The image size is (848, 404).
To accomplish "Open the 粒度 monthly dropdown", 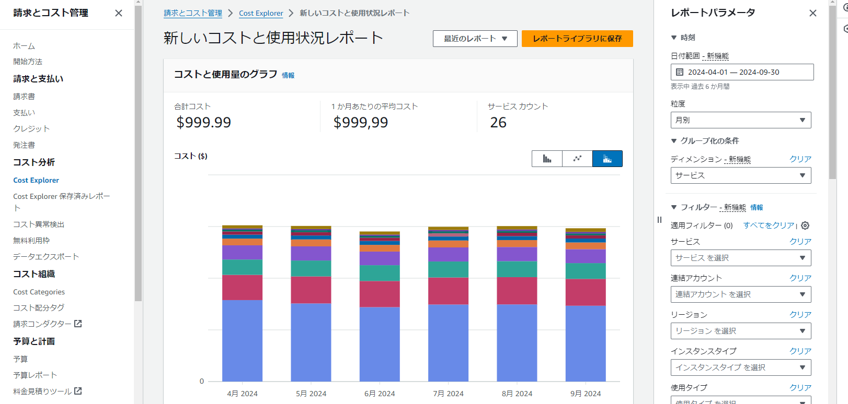I will coord(740,120).
